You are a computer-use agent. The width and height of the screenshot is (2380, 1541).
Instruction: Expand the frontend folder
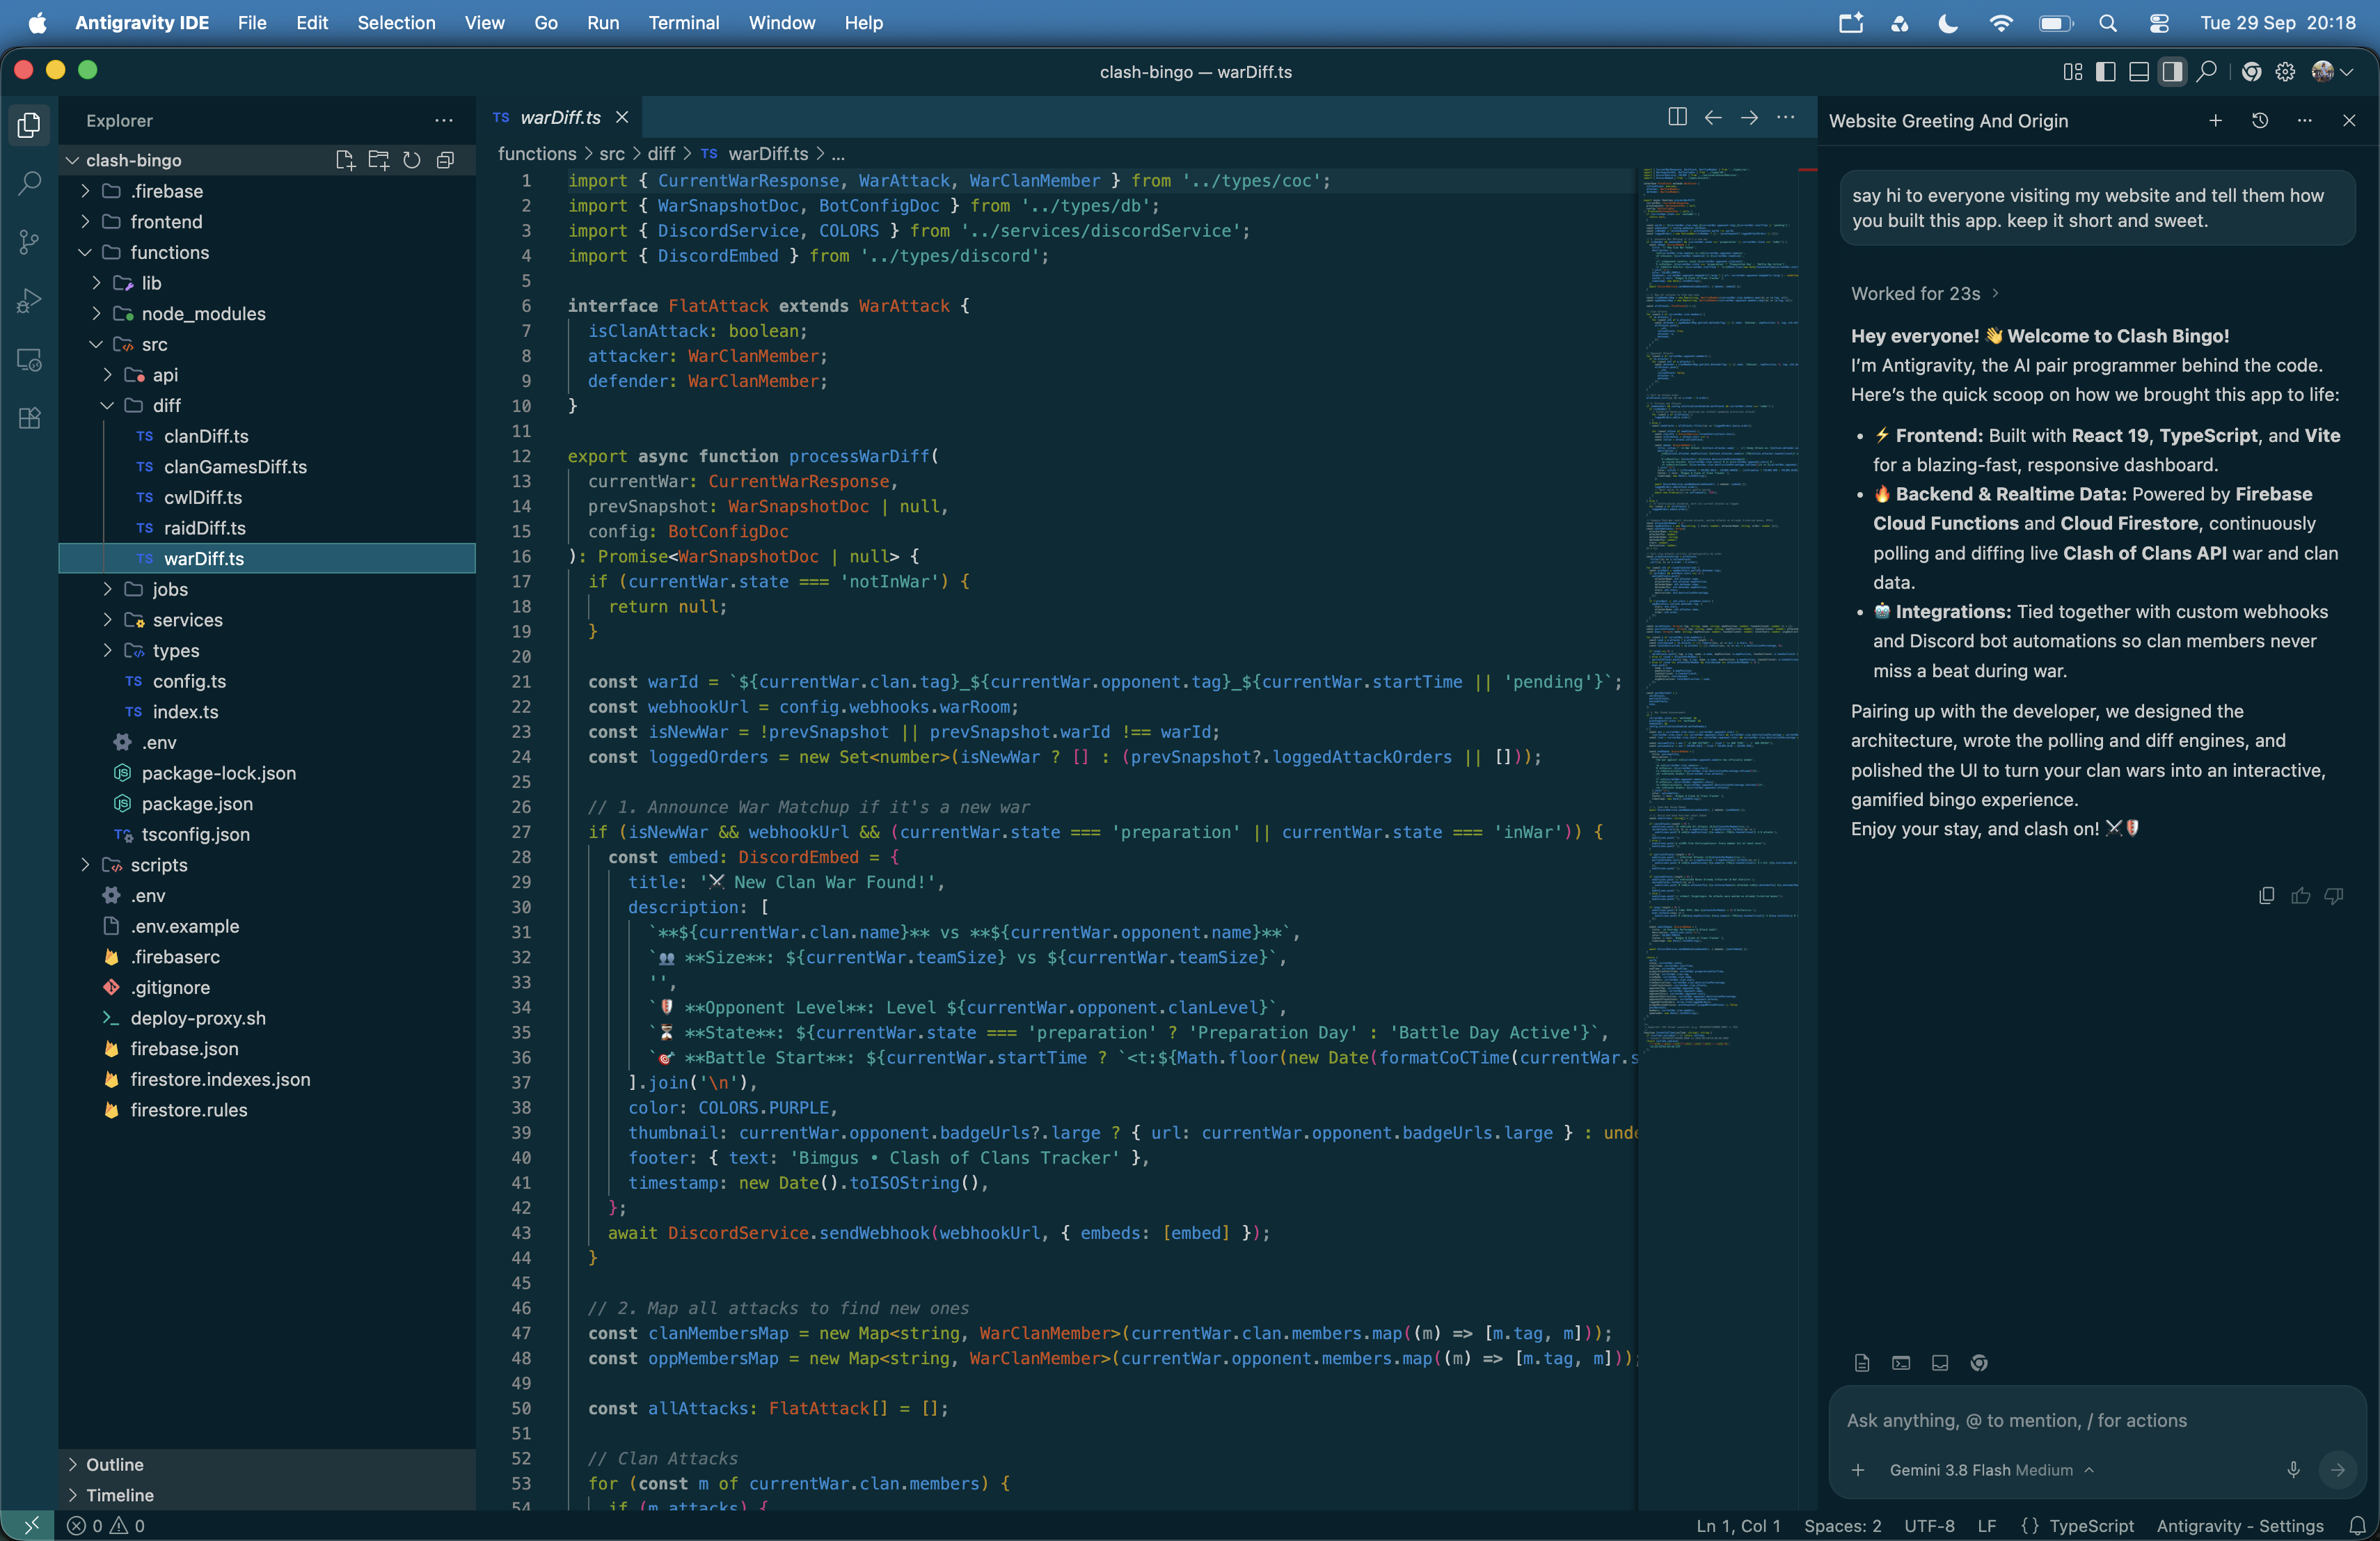pos(267,221)
